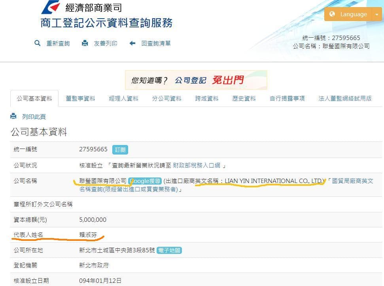Image resolution: width=384 pixels, height=286 pixels.
Task: Click the address 新北市土城區中央路3段85號
Action: (x=117, y=250)
